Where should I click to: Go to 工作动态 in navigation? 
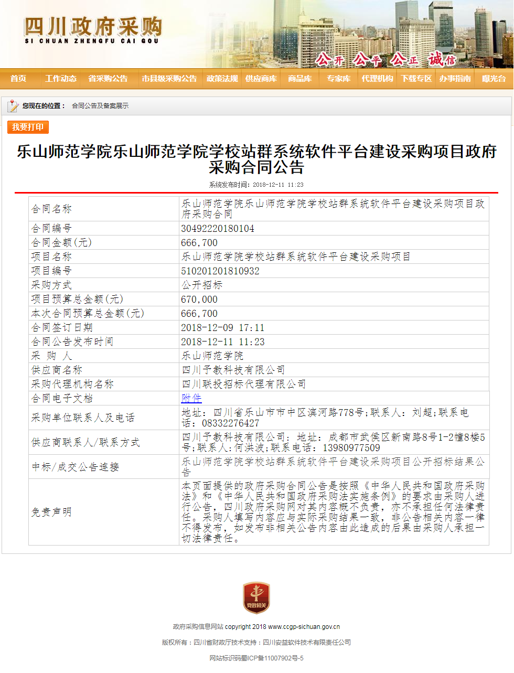click(x=61, y=79)
